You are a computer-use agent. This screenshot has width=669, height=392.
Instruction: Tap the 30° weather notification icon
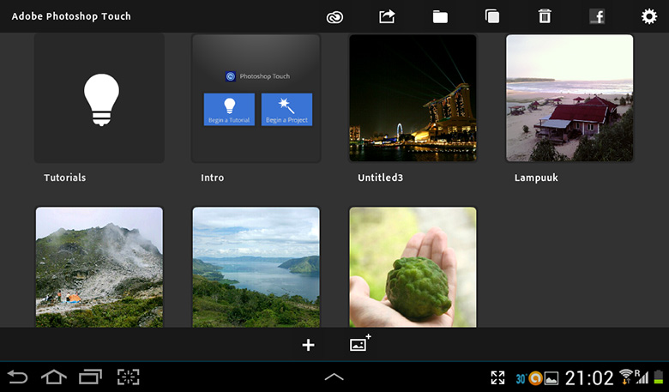tap(521, 378)
